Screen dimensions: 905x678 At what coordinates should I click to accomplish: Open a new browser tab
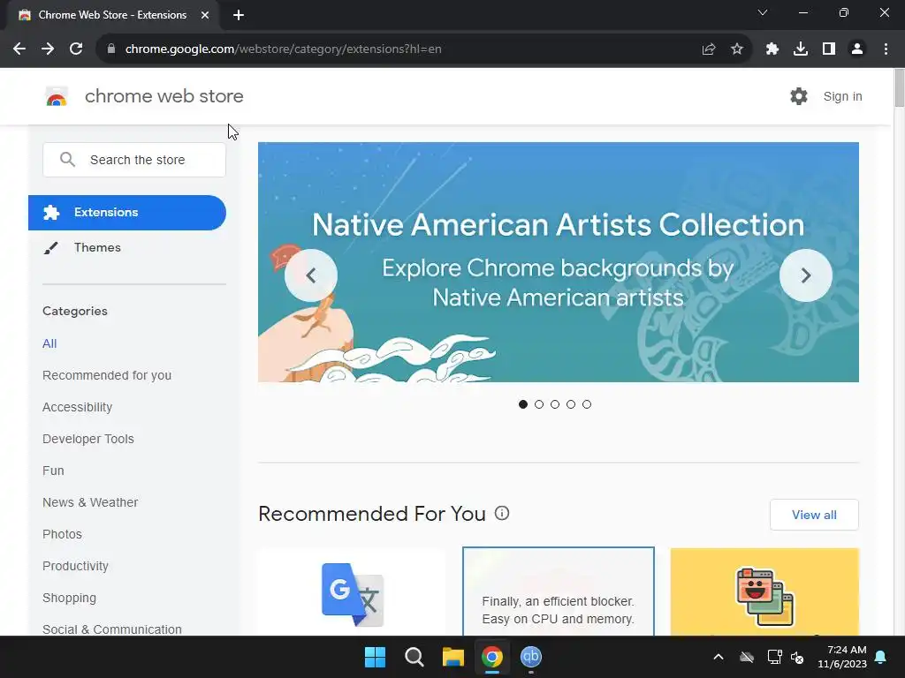pyautogui.click(x=239, y=15)
